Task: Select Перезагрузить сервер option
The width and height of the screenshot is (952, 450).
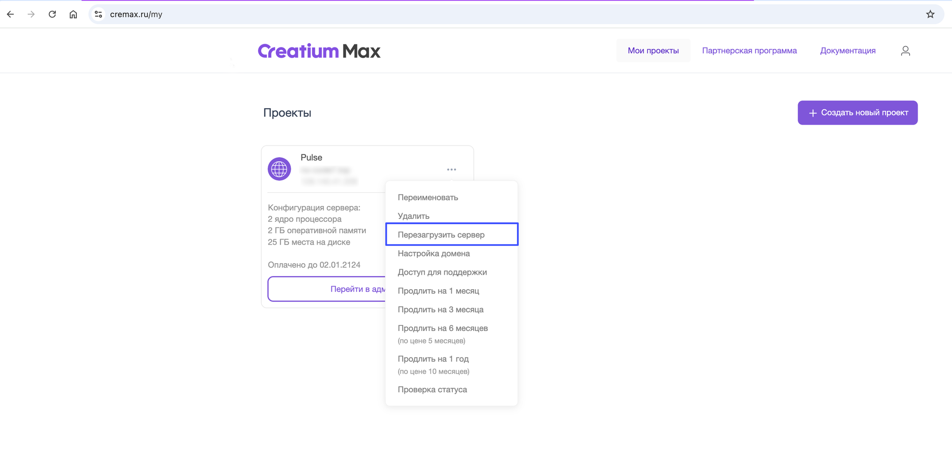Action: [x=452, y=234]
